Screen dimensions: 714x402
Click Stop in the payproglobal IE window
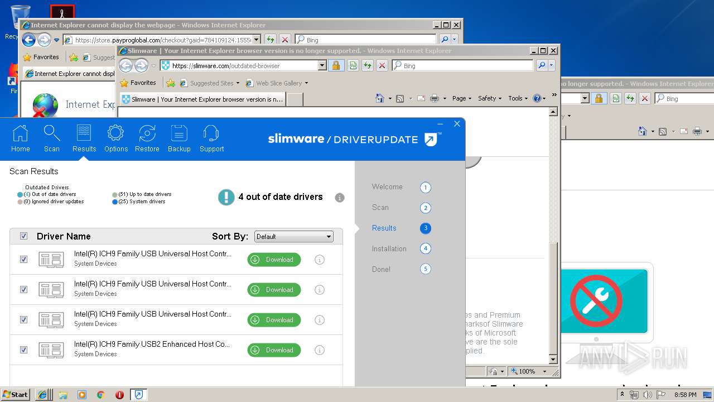(x=285, y=40)
